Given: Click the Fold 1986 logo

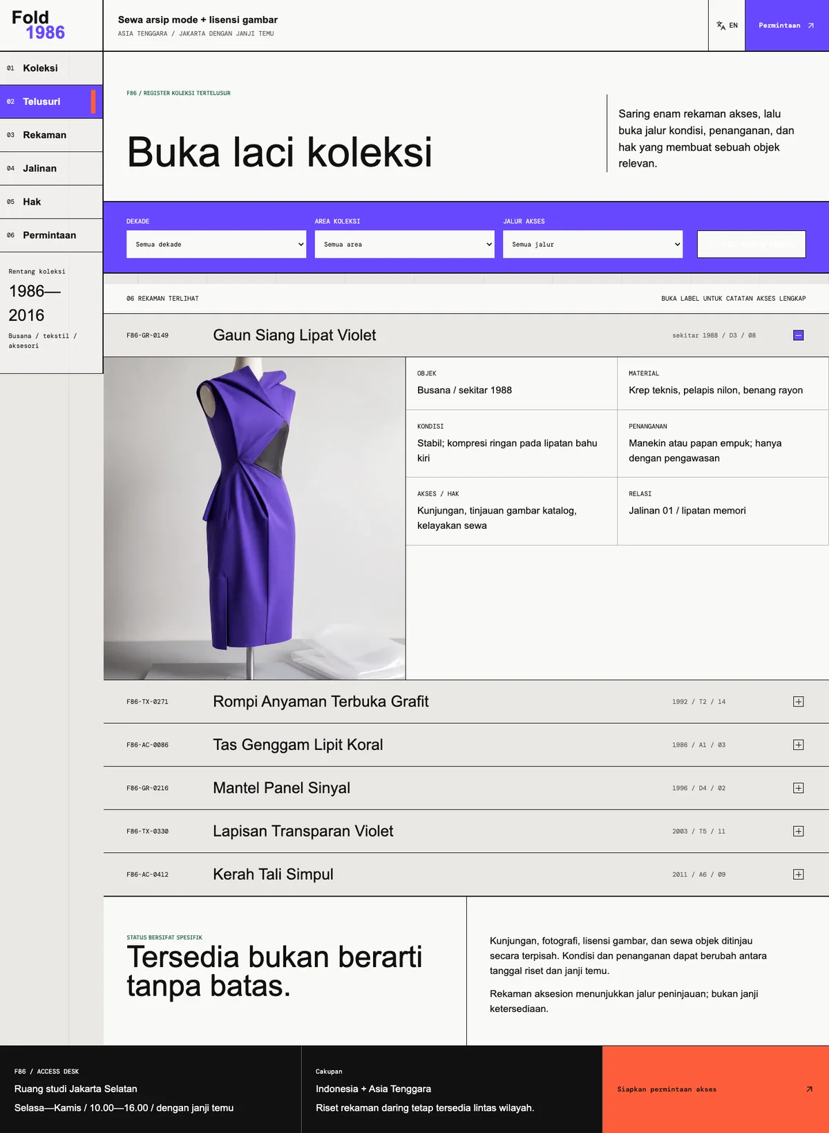Looking at the screenshot, I should click(x=38, y=25).
